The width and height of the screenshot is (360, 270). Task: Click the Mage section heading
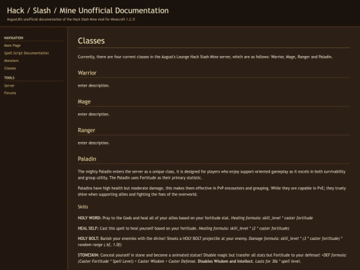(x=84, y=101)
